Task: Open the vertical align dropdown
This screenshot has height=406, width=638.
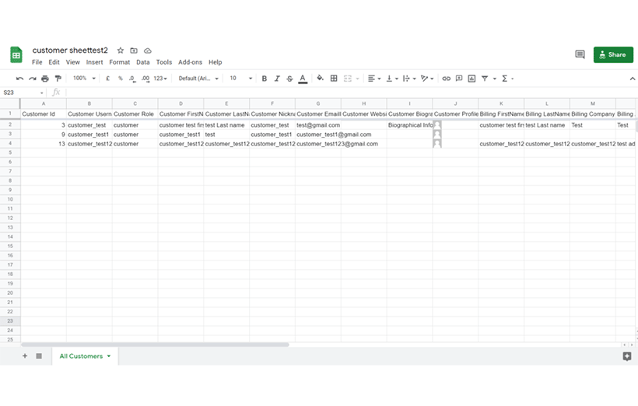Action: pyautogui.click(x=392, y=79)
